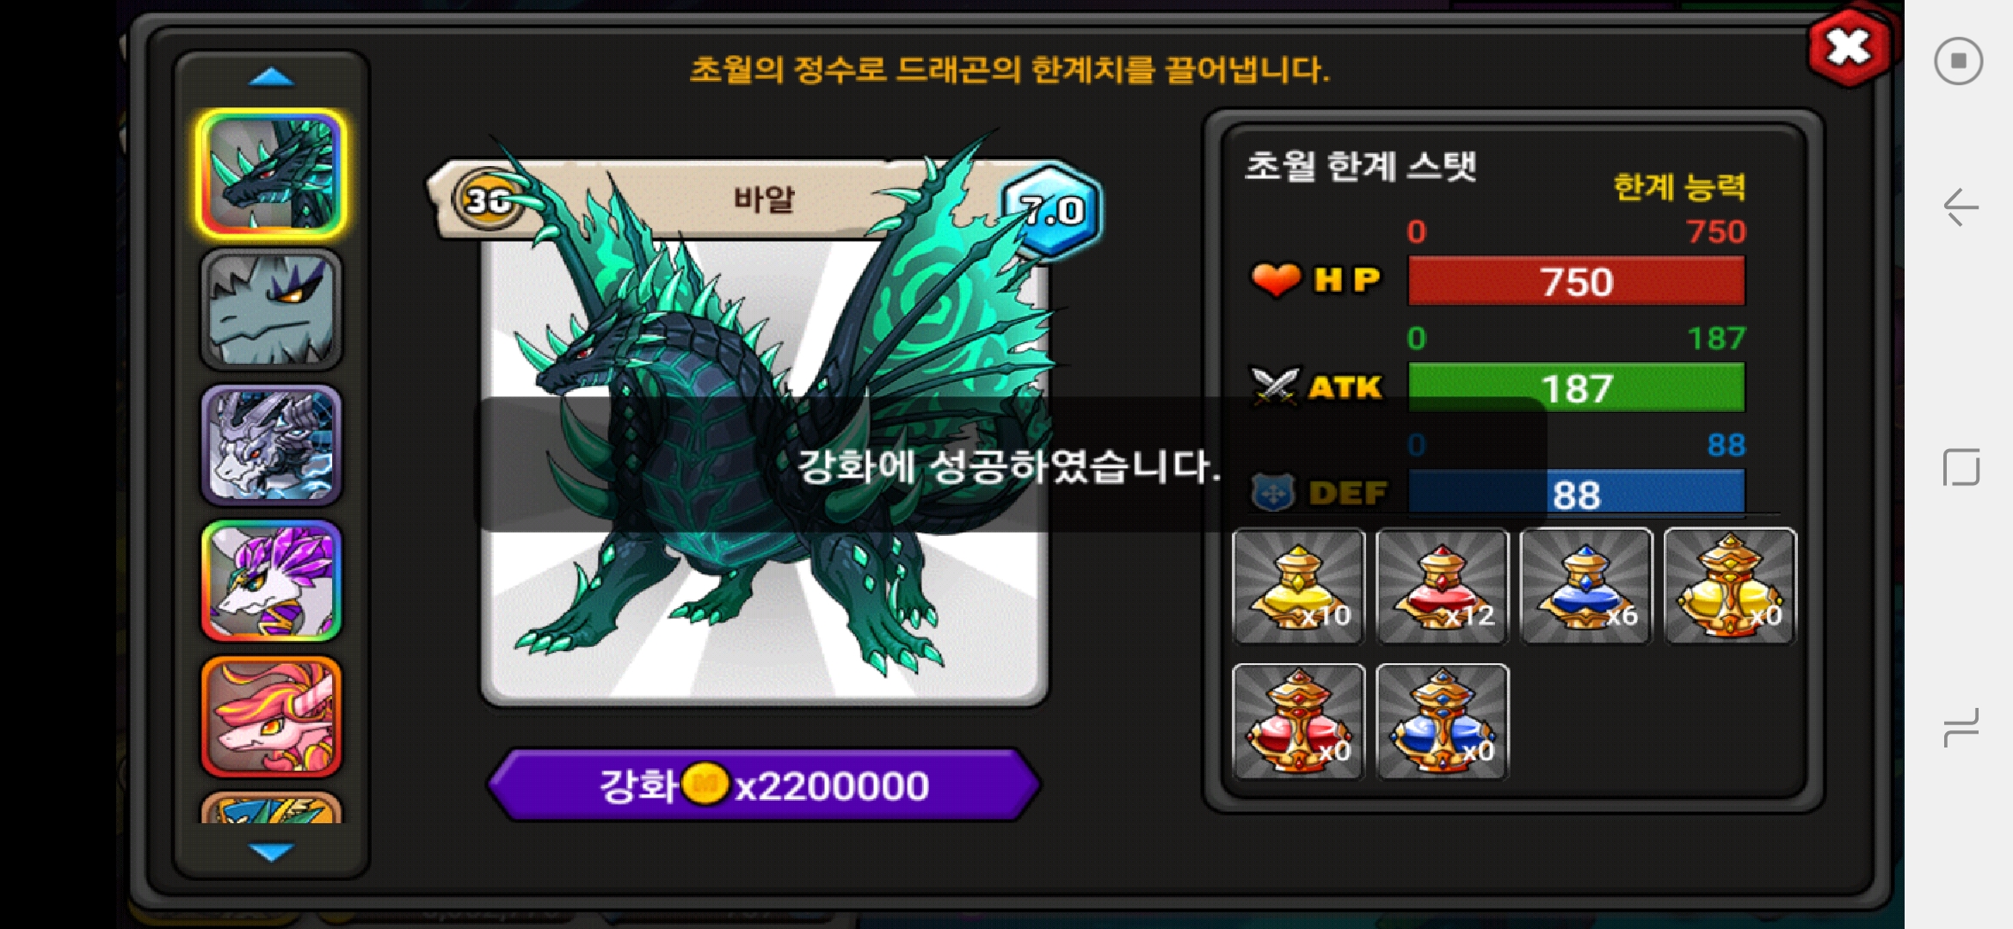
Task: Tap the Android back navigation arrow
Action: coord(1961,207)
